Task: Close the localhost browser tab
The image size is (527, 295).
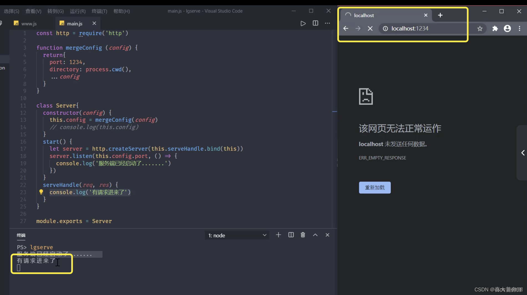Action: point(426,15)
